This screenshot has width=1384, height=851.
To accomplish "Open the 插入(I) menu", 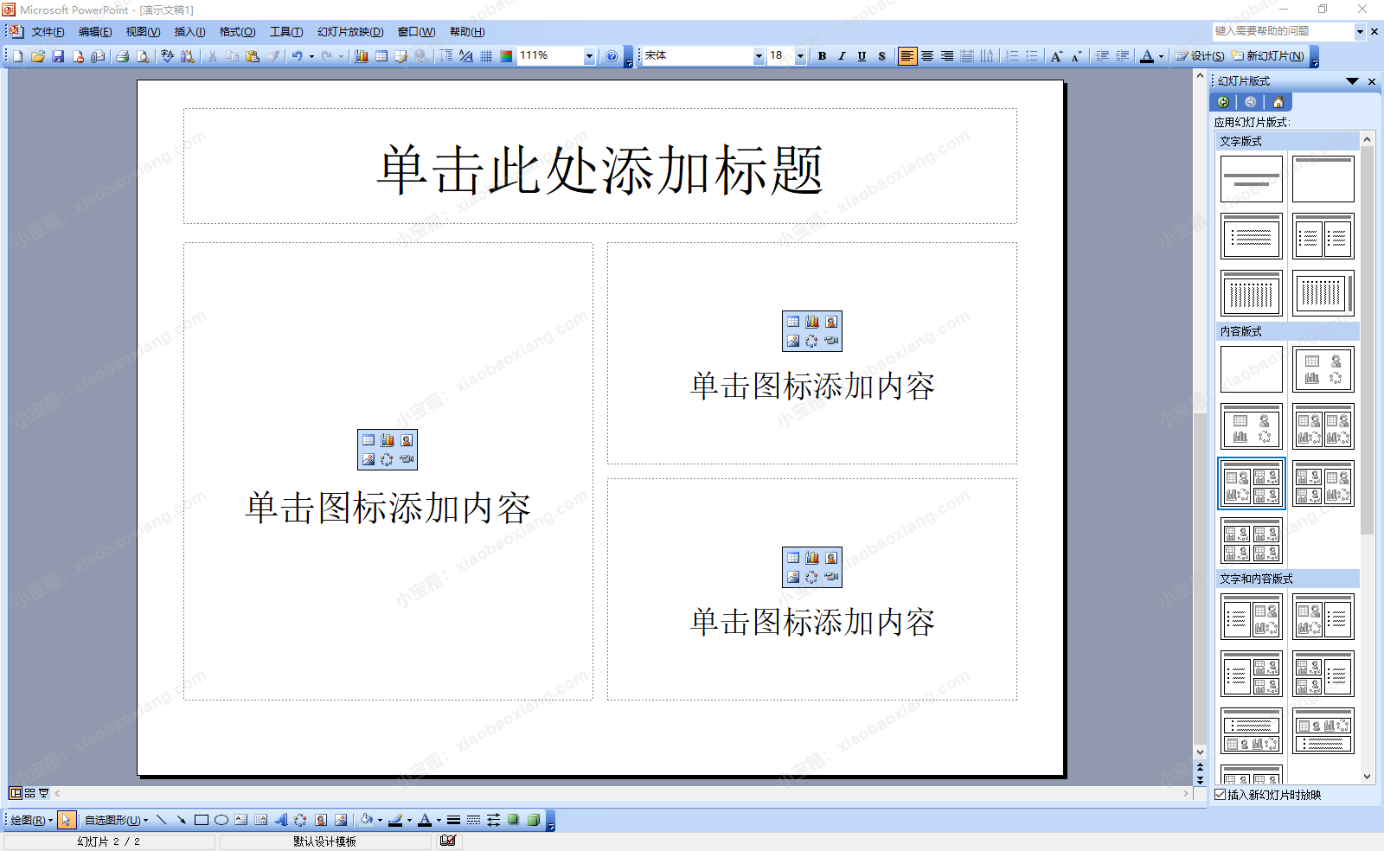I will pyautogui.click(x=189, y=32).
